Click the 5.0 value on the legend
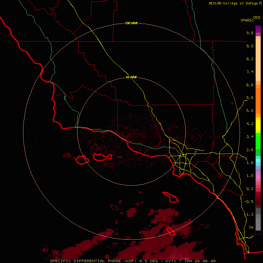Image resolution: width=263 pixels, height=263 pixels. click(x=250, y=111)
